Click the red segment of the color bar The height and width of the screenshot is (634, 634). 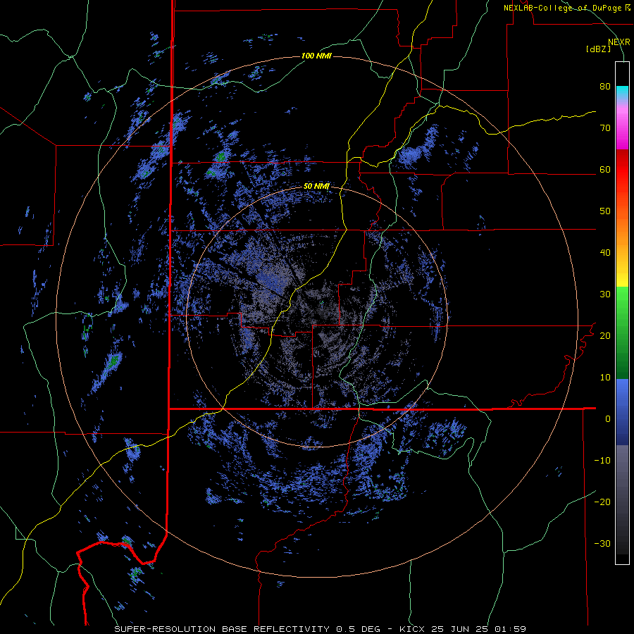(x=622, y=170)
